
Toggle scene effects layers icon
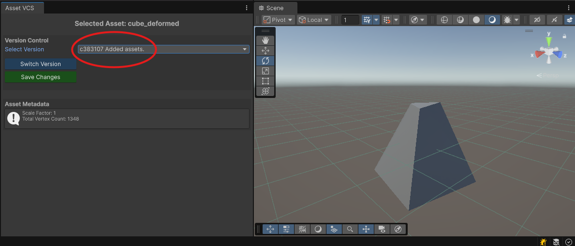click(570, 20)
